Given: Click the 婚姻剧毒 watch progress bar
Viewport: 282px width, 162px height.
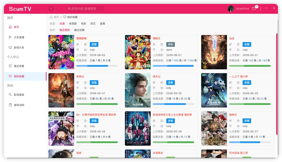Looking at the screenshot, I should pos(97,66).
